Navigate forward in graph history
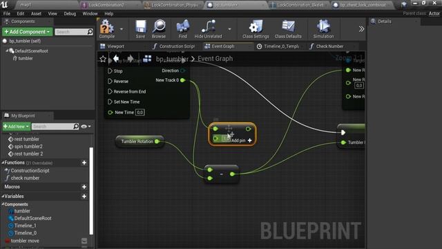 click(131, 59)
